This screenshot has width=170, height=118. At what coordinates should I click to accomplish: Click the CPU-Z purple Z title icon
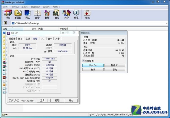pyautogui.click(x=8, y=33)
